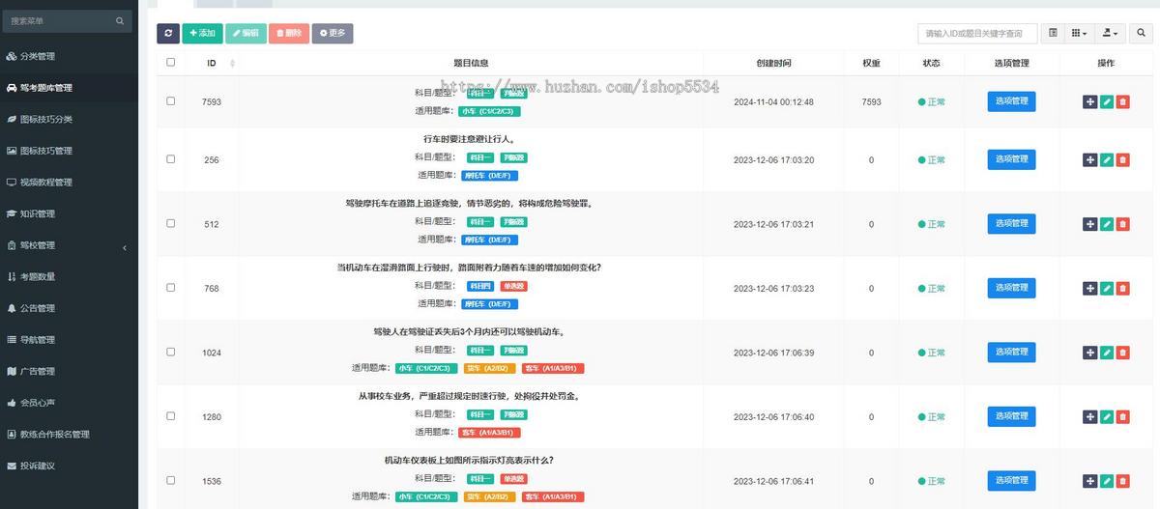1160x509 pixels.
Task: Click red trash icon for ID 1280
Action: [x=1122, y=416]
